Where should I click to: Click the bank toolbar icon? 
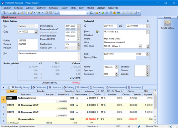tap(119, 13)
